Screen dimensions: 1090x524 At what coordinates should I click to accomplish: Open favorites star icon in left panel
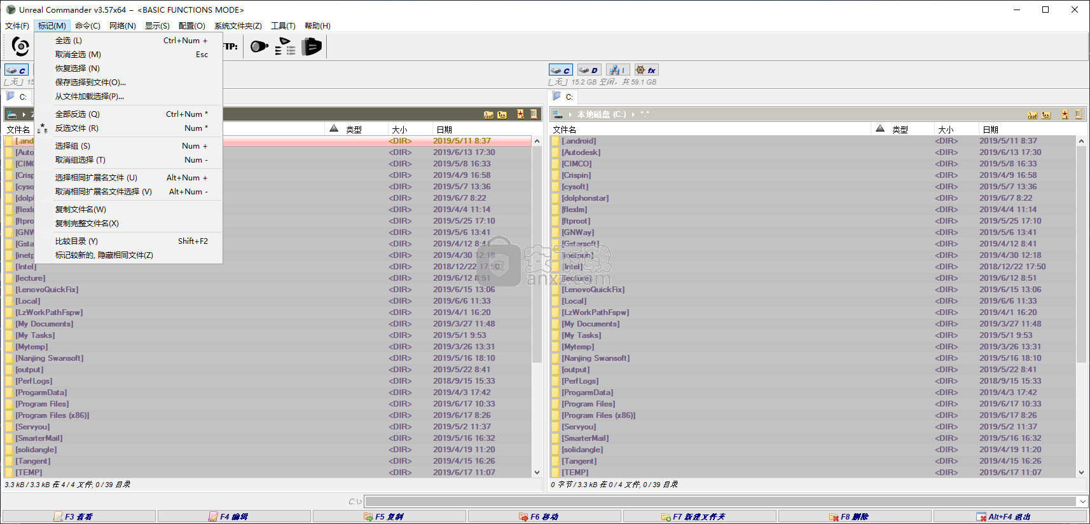coord(521,114)
